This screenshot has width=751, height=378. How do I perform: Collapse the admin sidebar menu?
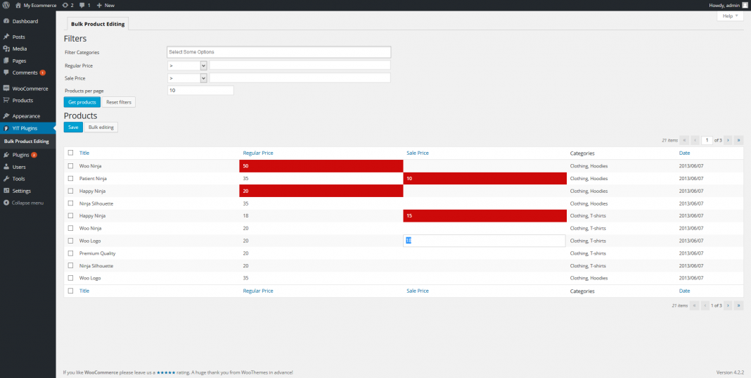point(27,203)
